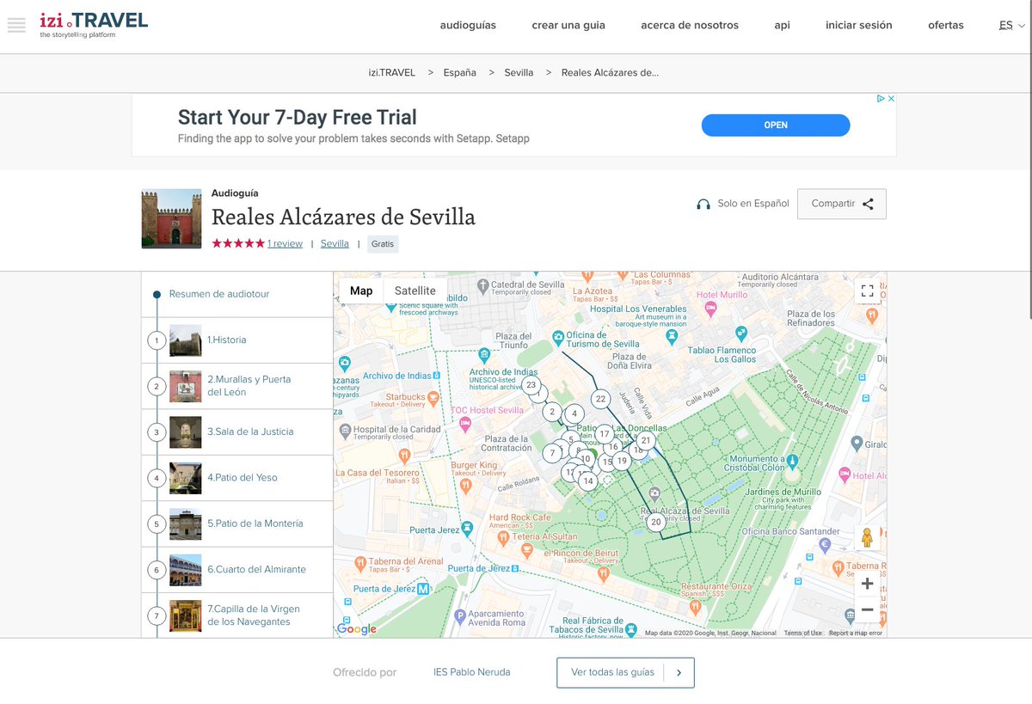Click iniciar sesión in navigation
The image size is (1032, 704).
859,25
